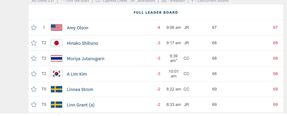View Moriya Jutanugarn's player details
Image resolution: width=287 pixels, height=116 pixels.
pos(85,59)
